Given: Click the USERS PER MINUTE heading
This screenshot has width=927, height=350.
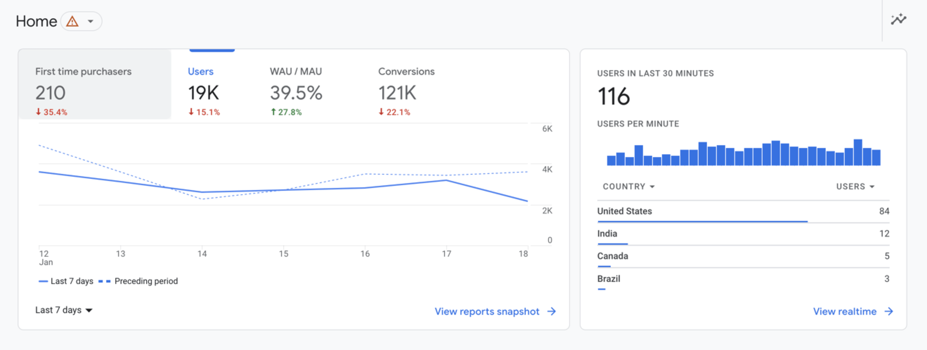Looking at the screenshot, I should [x=638, y=124].
